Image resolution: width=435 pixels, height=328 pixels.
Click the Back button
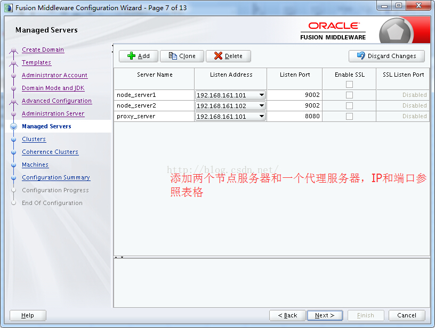point(287,315)
